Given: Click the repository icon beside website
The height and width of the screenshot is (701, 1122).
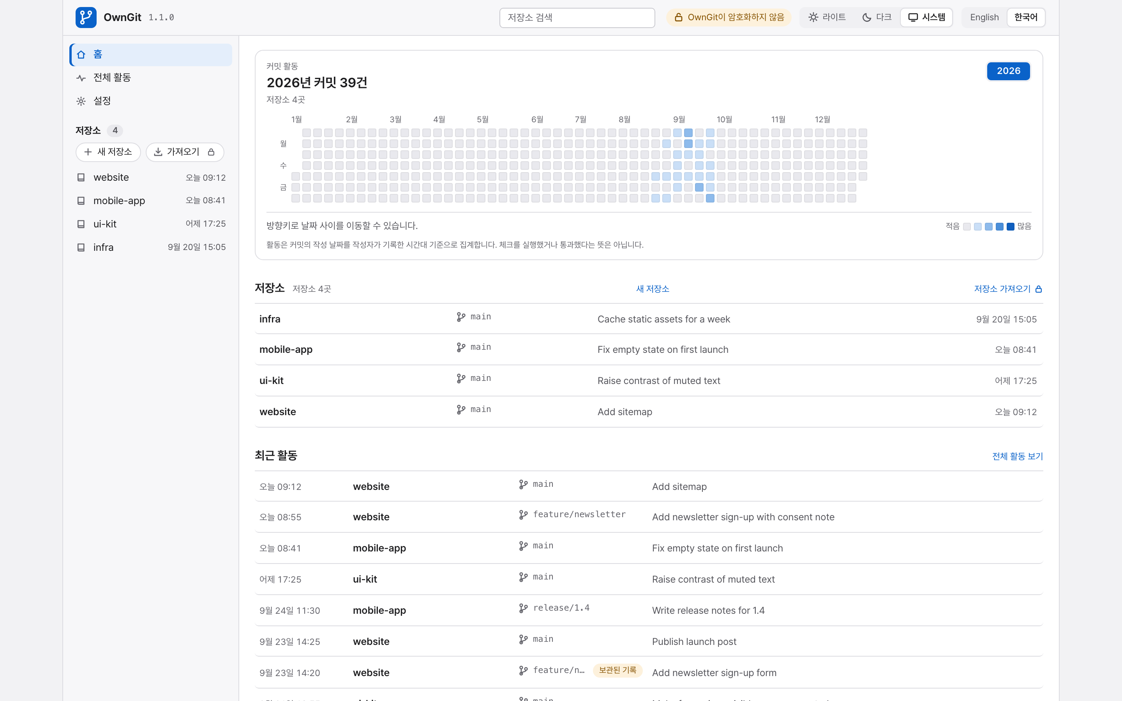Looking at the screenshot, I should point(81,178).
